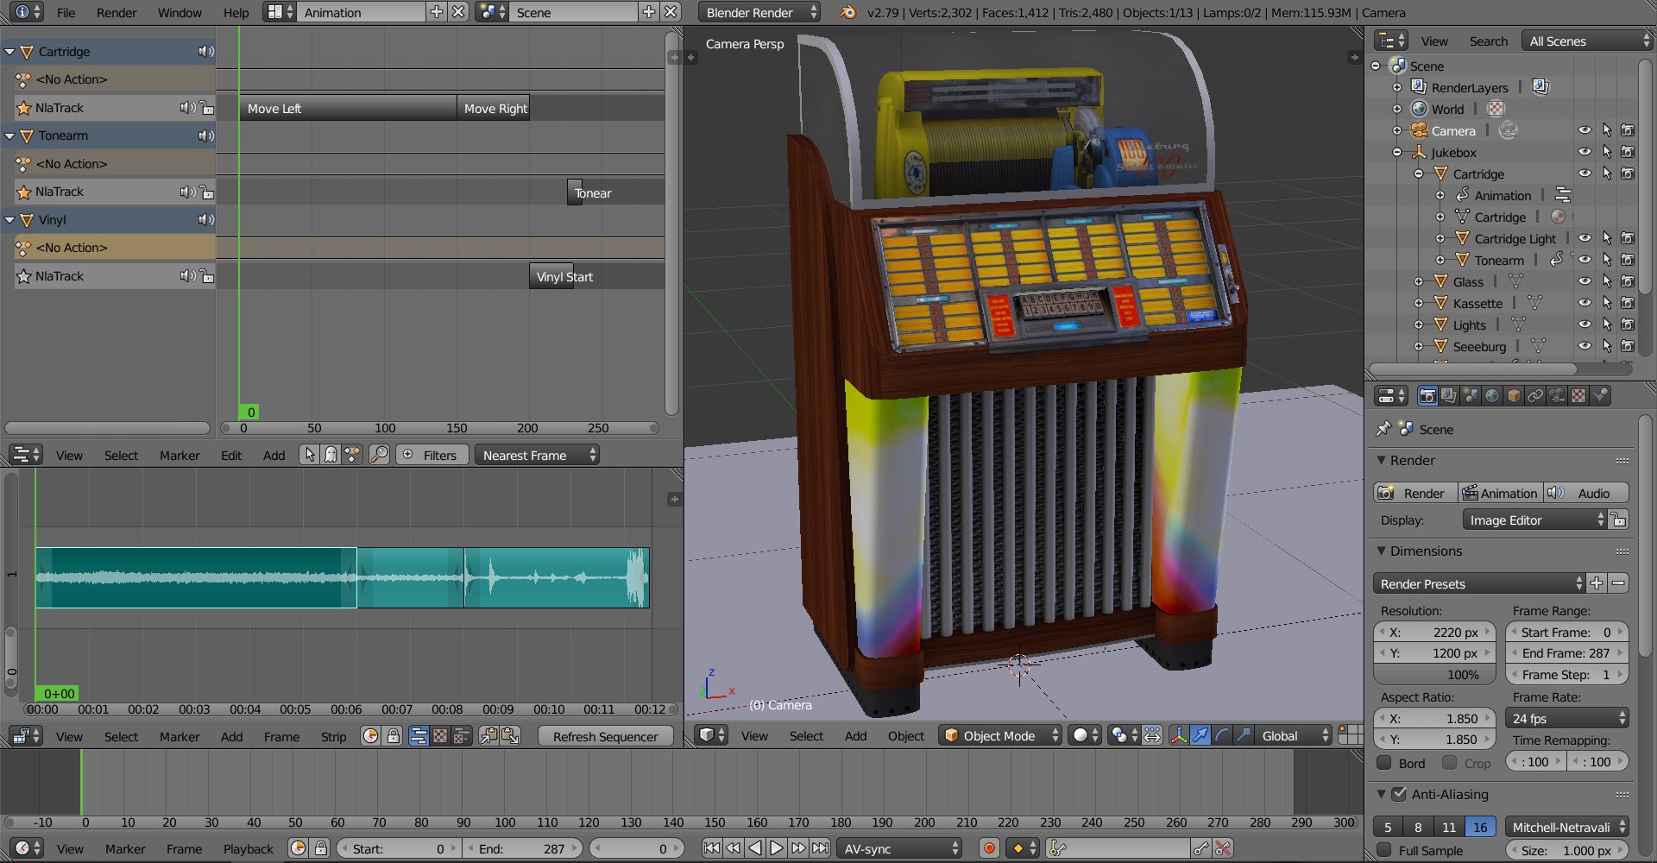Viewport: 1657px width, 863px height.
Task: Collapse the Jukebox tree item
Action: coord(1397,153)
